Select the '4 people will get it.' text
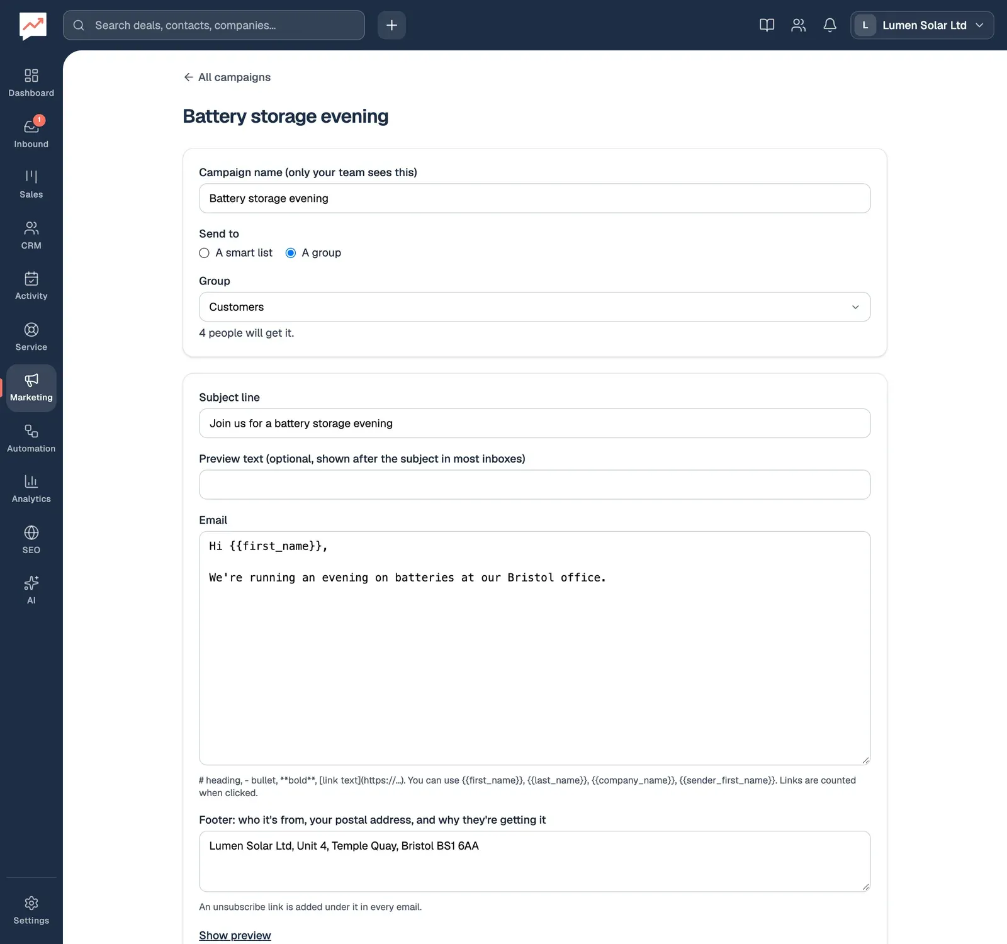This screenshot has height=944, width=1007. tap(247, 333)
